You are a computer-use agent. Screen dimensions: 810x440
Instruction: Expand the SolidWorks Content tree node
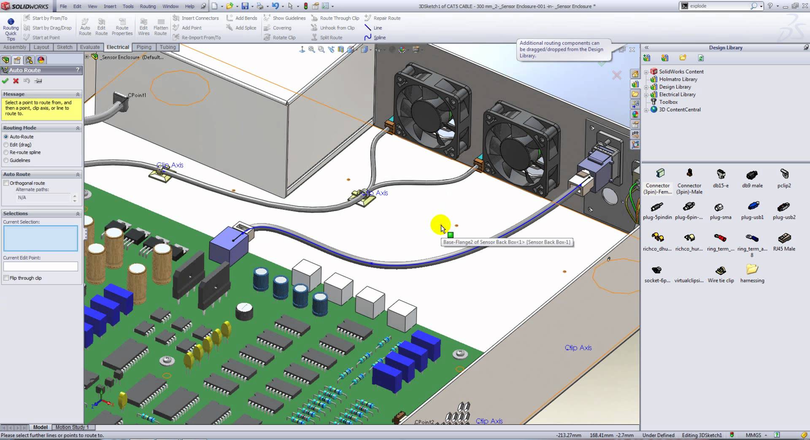[x=646, y=72]
